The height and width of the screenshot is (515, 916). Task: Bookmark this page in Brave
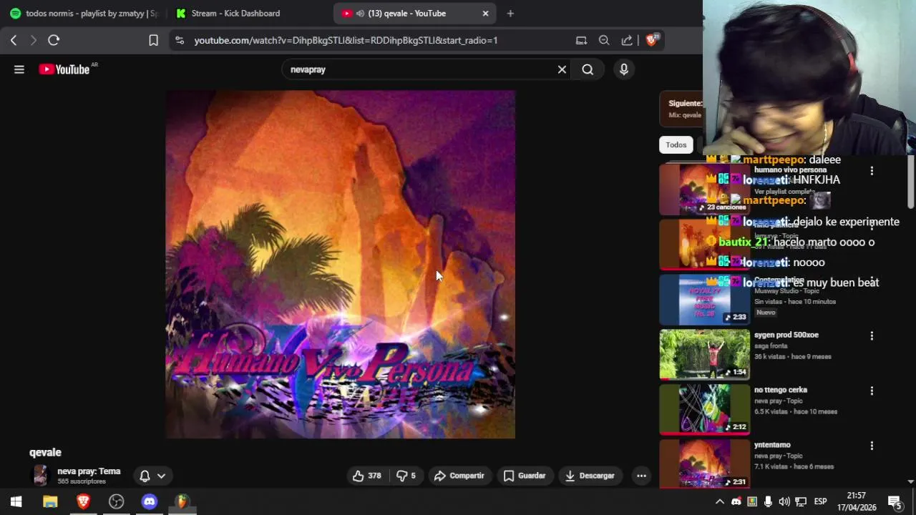[x=153, y=41]
